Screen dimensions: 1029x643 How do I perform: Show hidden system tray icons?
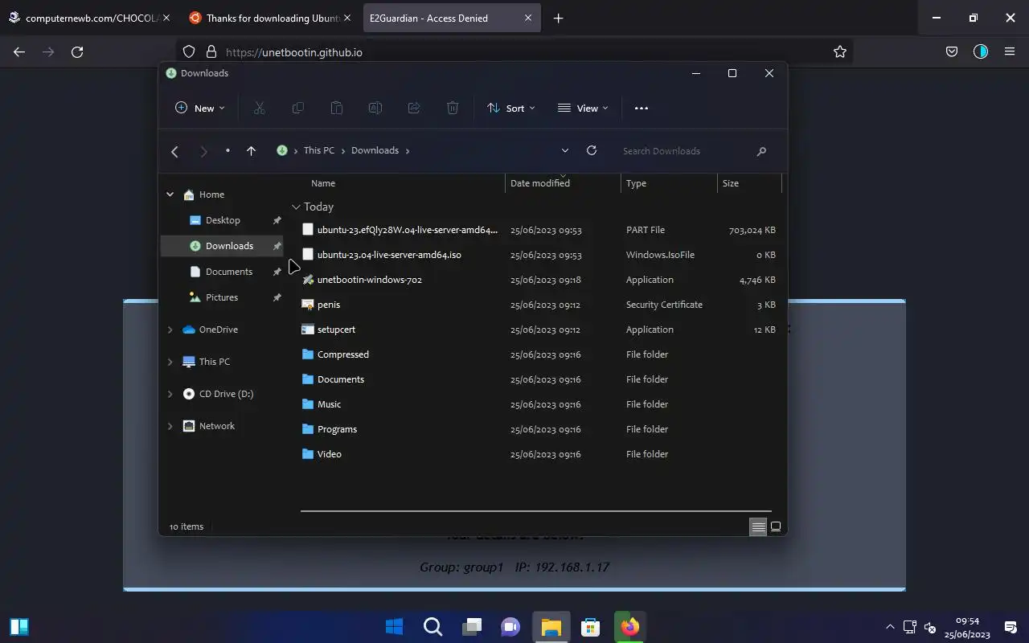pos(890,627)
